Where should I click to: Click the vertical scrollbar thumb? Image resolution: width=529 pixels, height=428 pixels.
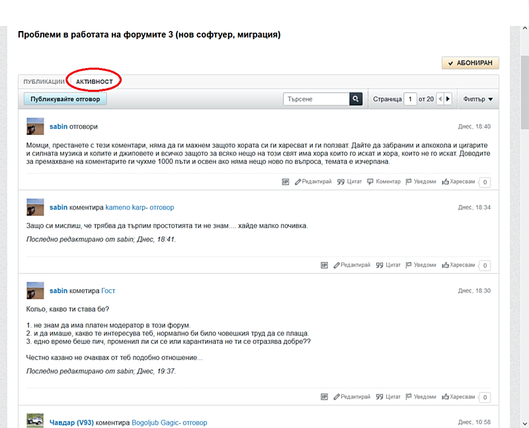pyautogui.click(x=524, y=92)
